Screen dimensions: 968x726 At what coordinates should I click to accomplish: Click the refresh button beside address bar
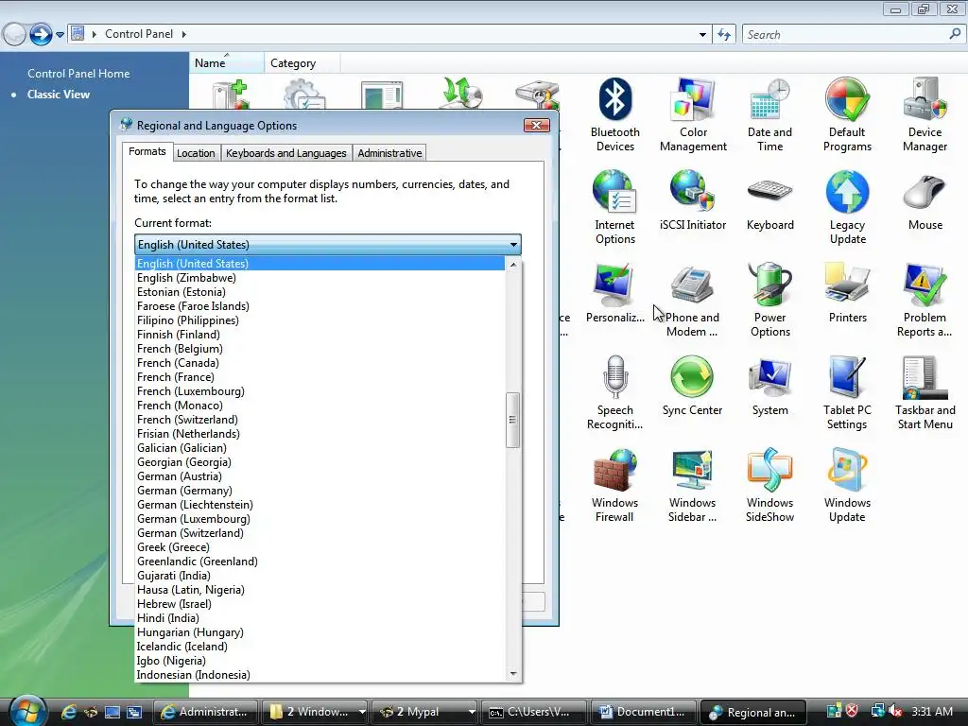click(723, 35)
